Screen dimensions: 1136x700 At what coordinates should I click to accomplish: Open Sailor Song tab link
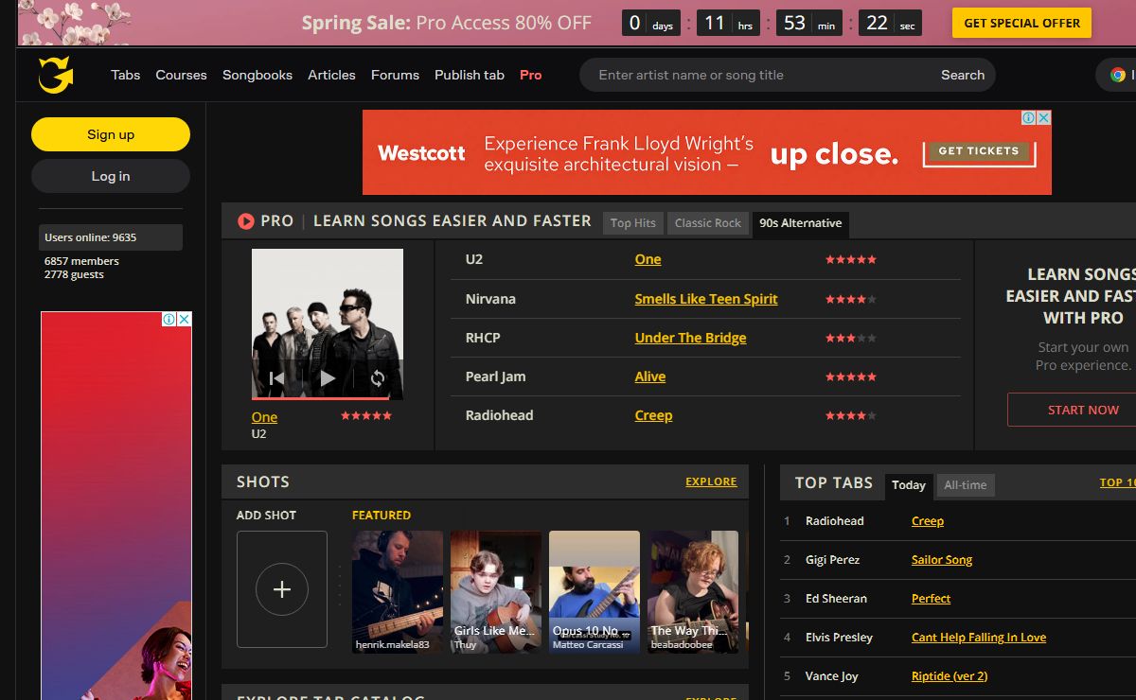(x=942, y=560)
